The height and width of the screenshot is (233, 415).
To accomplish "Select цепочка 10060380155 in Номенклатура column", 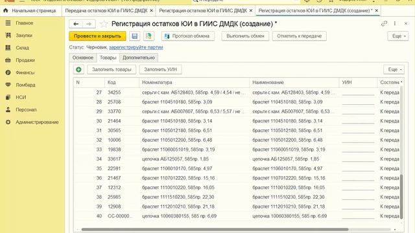I will point(179,216).
